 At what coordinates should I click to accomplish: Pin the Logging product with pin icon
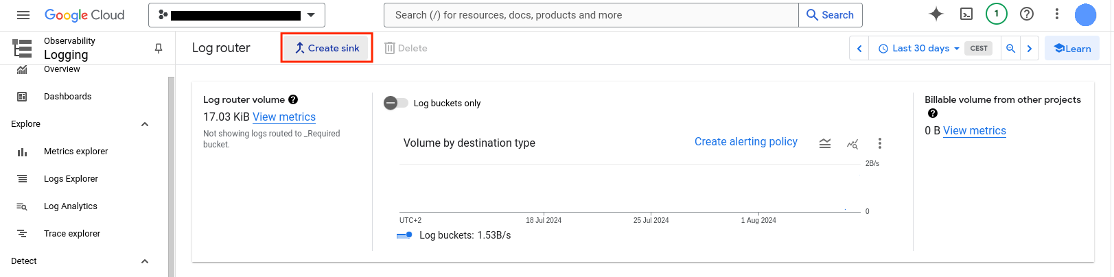[159, 48]
